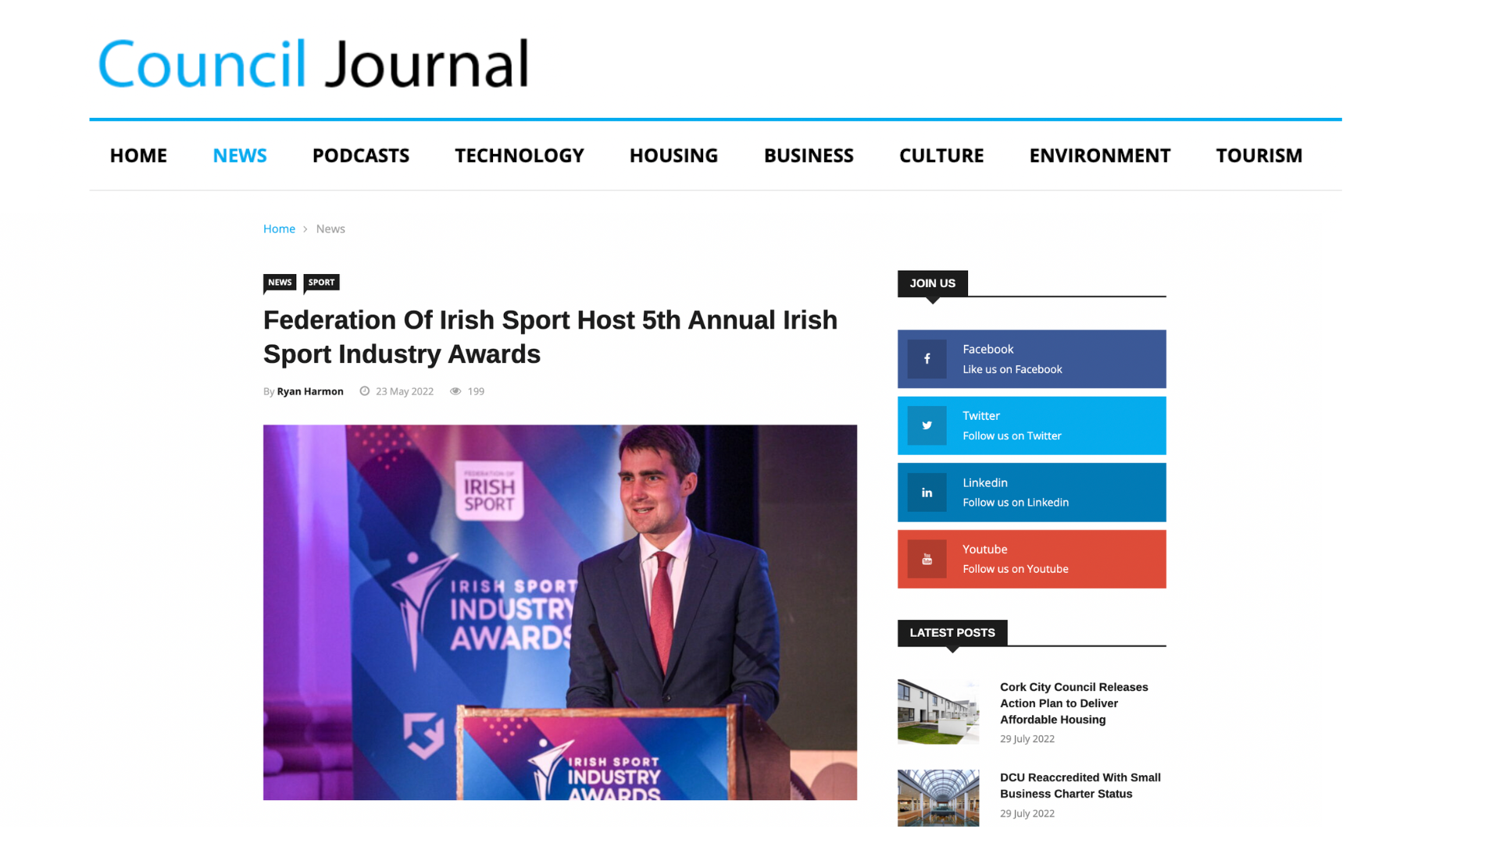Click the article headline about Irish Sport Industry Awards
This screenshot has height=843, width=1500.
550,337
